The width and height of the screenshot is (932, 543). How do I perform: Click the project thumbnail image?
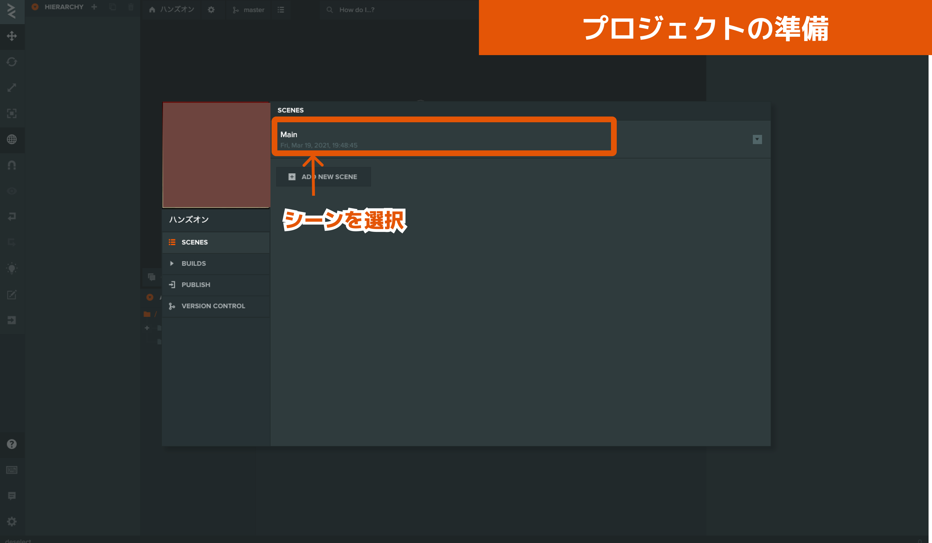pyautogui.click(x=216, y=155)
